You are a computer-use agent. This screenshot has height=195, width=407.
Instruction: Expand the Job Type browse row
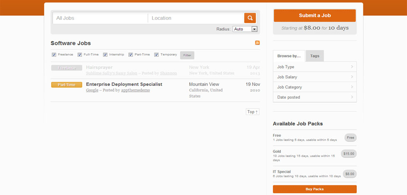pos(315,67)
